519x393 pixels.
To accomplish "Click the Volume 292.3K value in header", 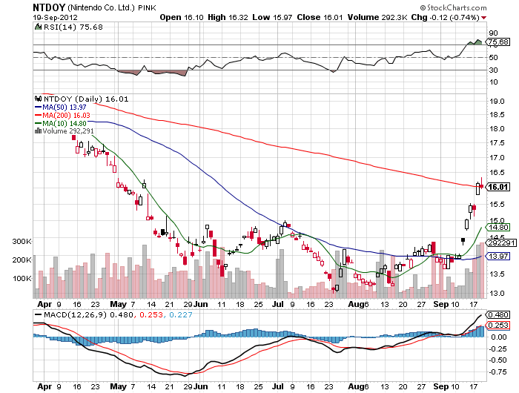I will pos(377,17).
